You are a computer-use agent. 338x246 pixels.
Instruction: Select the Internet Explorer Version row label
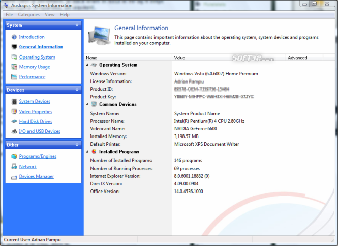coord(115,176)
